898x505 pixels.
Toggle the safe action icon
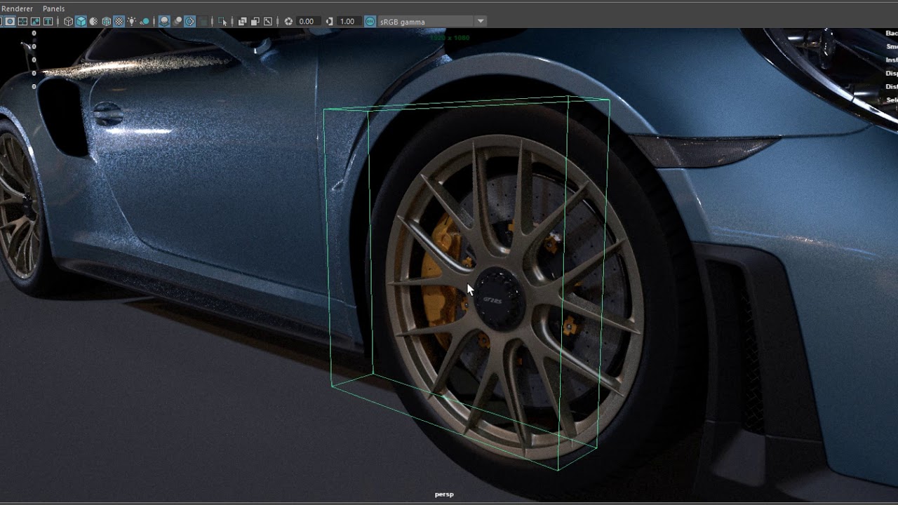[35, 22]
